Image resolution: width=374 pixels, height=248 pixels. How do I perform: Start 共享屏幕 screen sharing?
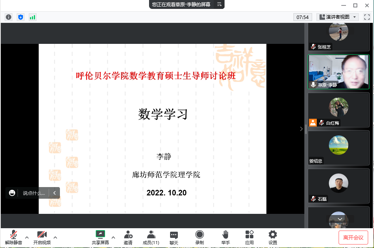pos(100,237)
